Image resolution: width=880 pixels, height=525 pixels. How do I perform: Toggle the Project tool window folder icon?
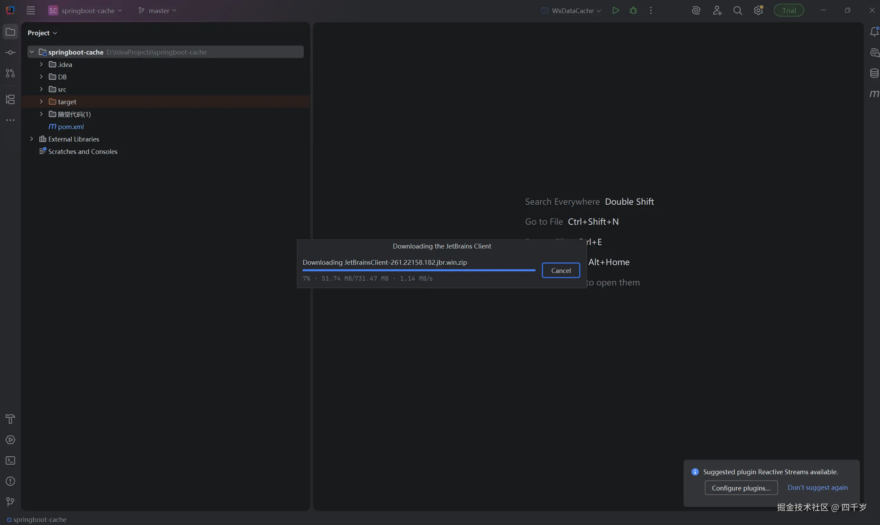coord(10,32)
